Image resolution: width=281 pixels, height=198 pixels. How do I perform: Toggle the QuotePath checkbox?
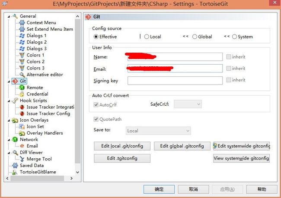(x=96, y=119)
